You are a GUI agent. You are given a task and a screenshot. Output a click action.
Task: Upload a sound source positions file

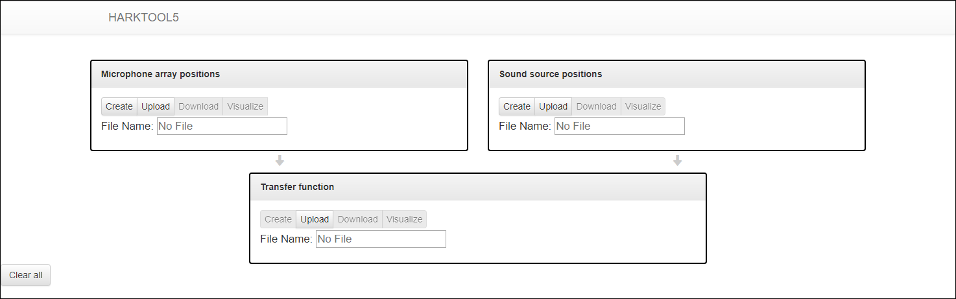click(x=553, y=106)
